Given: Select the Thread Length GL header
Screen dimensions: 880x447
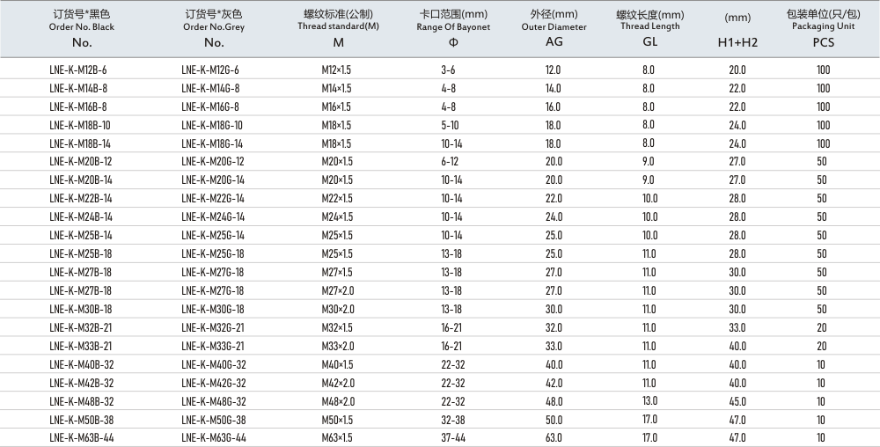Looking at the screenshot, I should (649, 27).
